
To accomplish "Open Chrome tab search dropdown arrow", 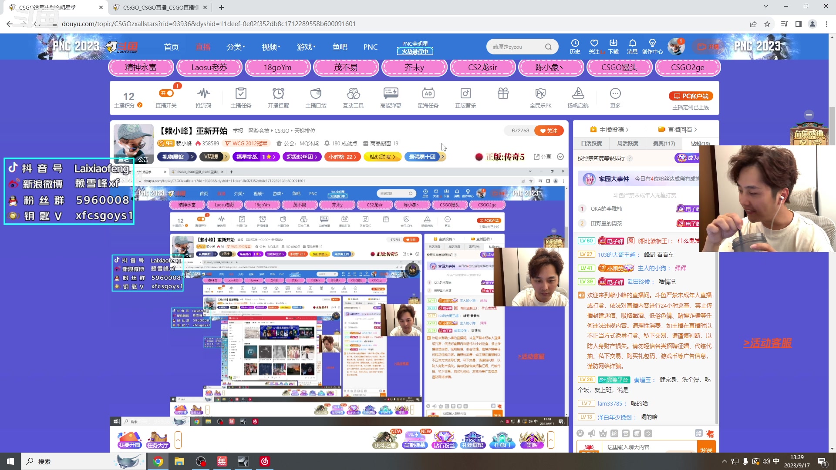I will coord(765,7).
